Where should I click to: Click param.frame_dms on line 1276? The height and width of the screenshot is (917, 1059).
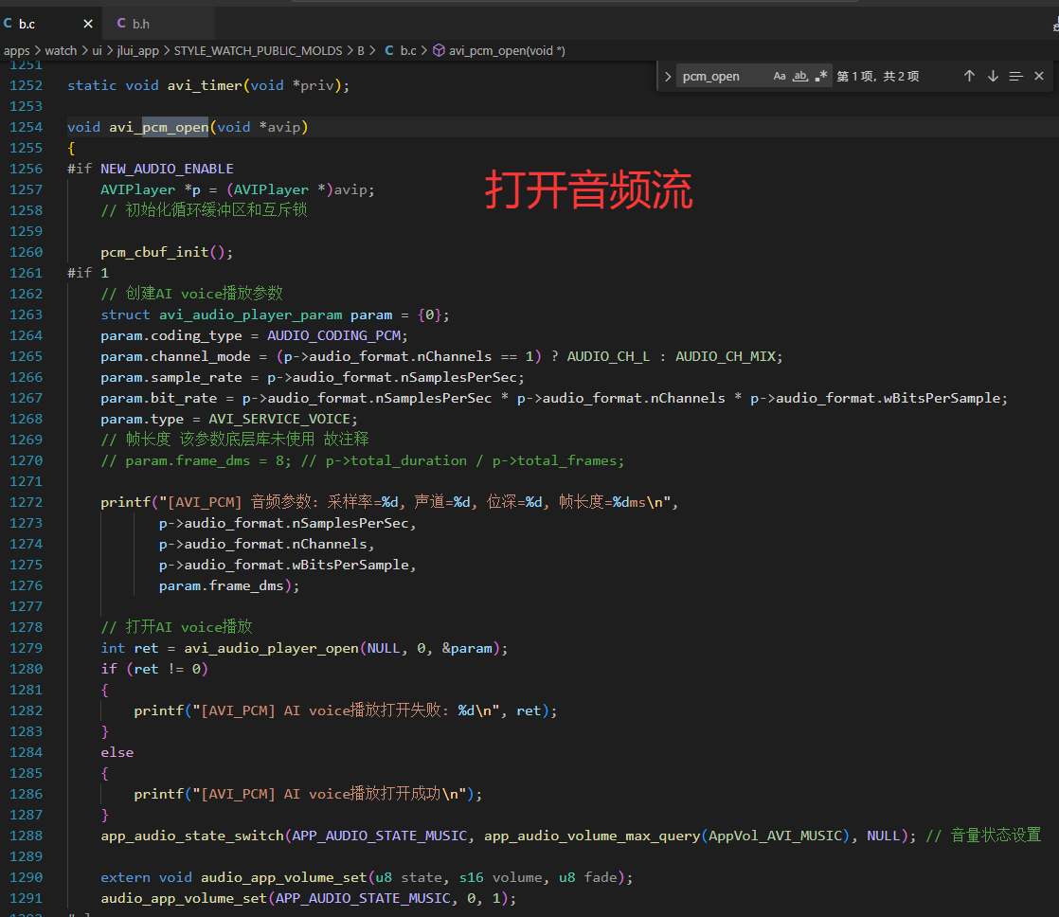point(221,586)
